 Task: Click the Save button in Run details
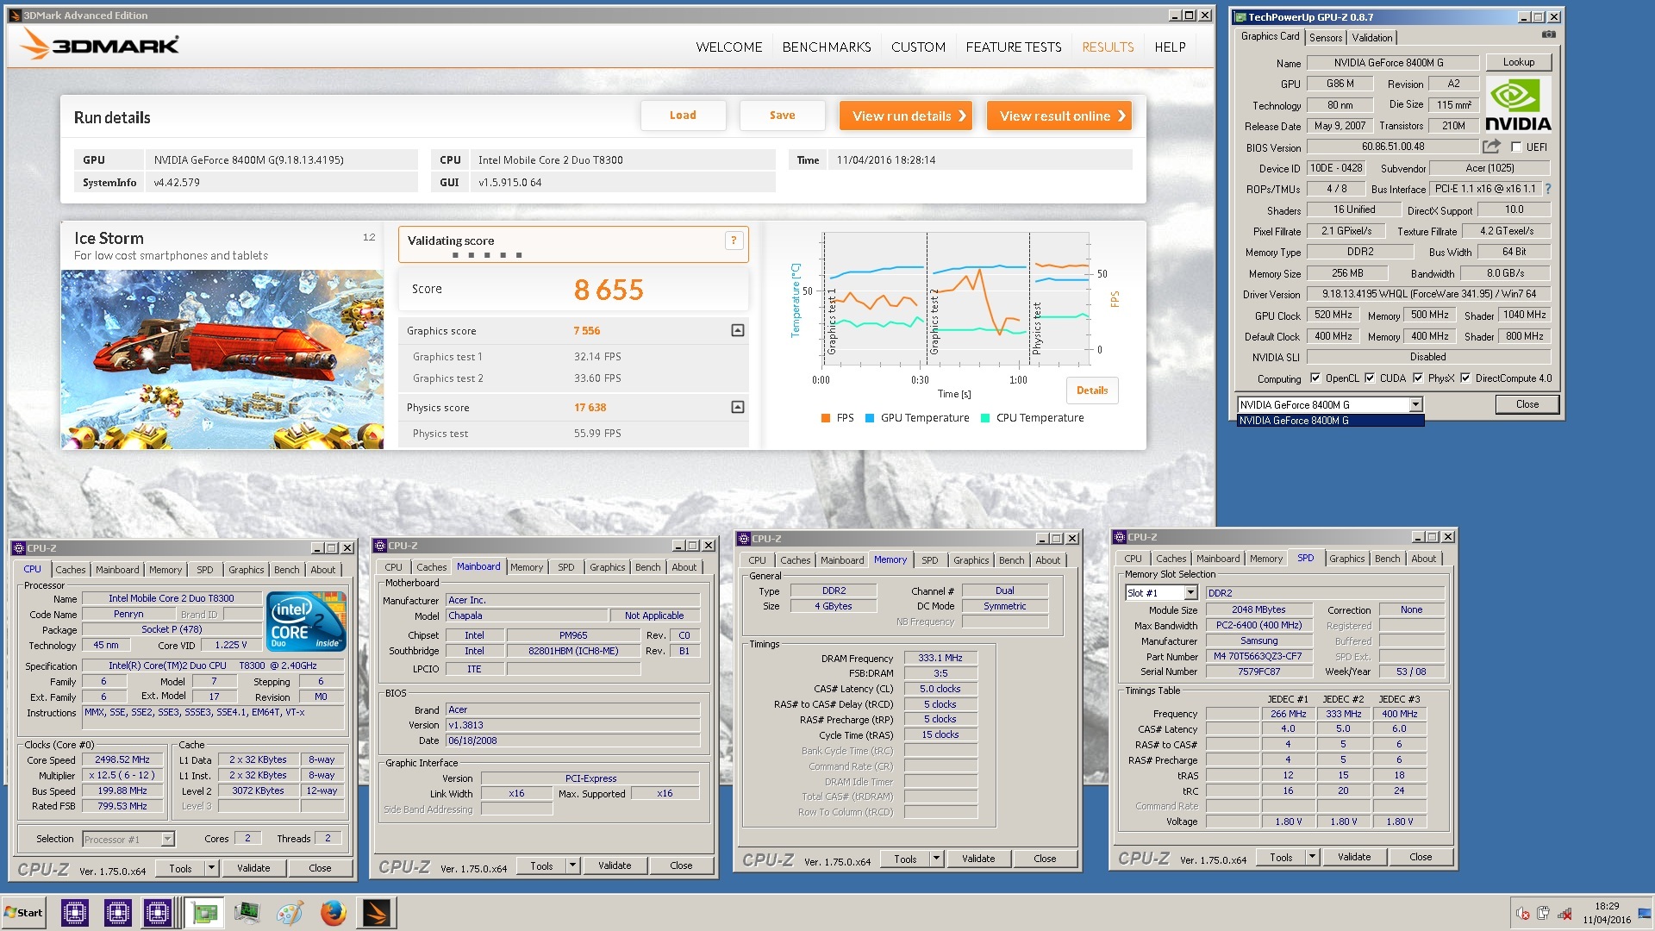[x=782, y=116]
